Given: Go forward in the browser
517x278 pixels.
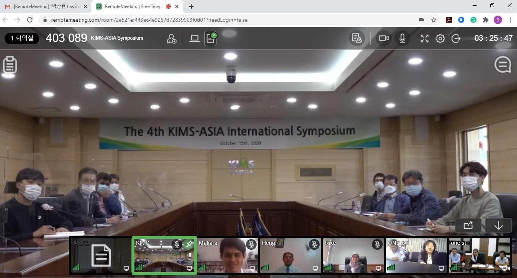Looking at the screenshot, I should [x=18, y=20].
